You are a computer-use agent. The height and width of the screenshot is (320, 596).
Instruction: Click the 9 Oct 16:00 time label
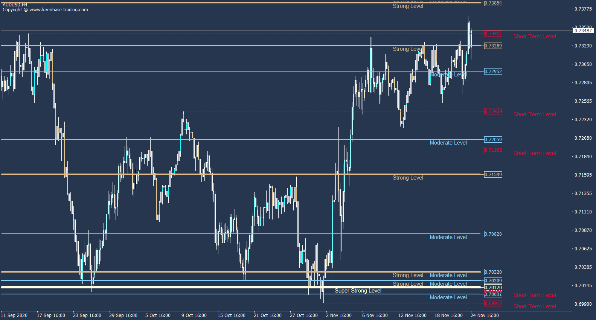pyautogui.click(x=194, y=315)
